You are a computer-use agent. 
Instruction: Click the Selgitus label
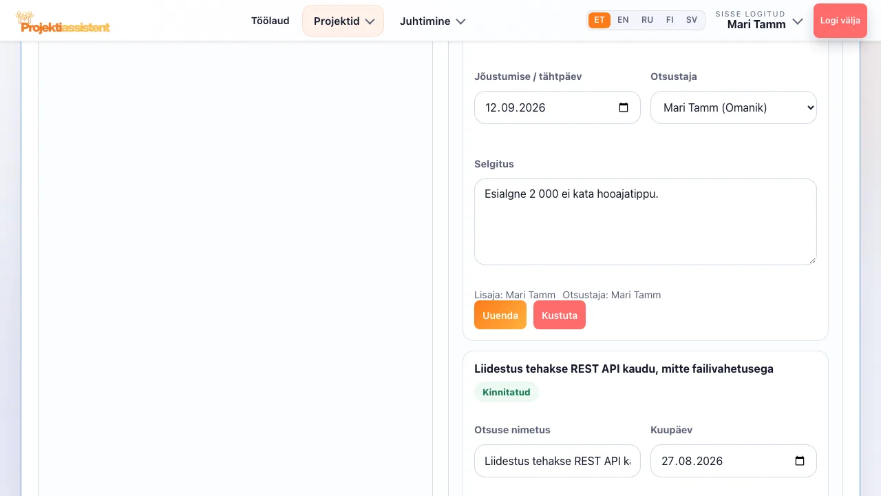click(x=494, y=164)
